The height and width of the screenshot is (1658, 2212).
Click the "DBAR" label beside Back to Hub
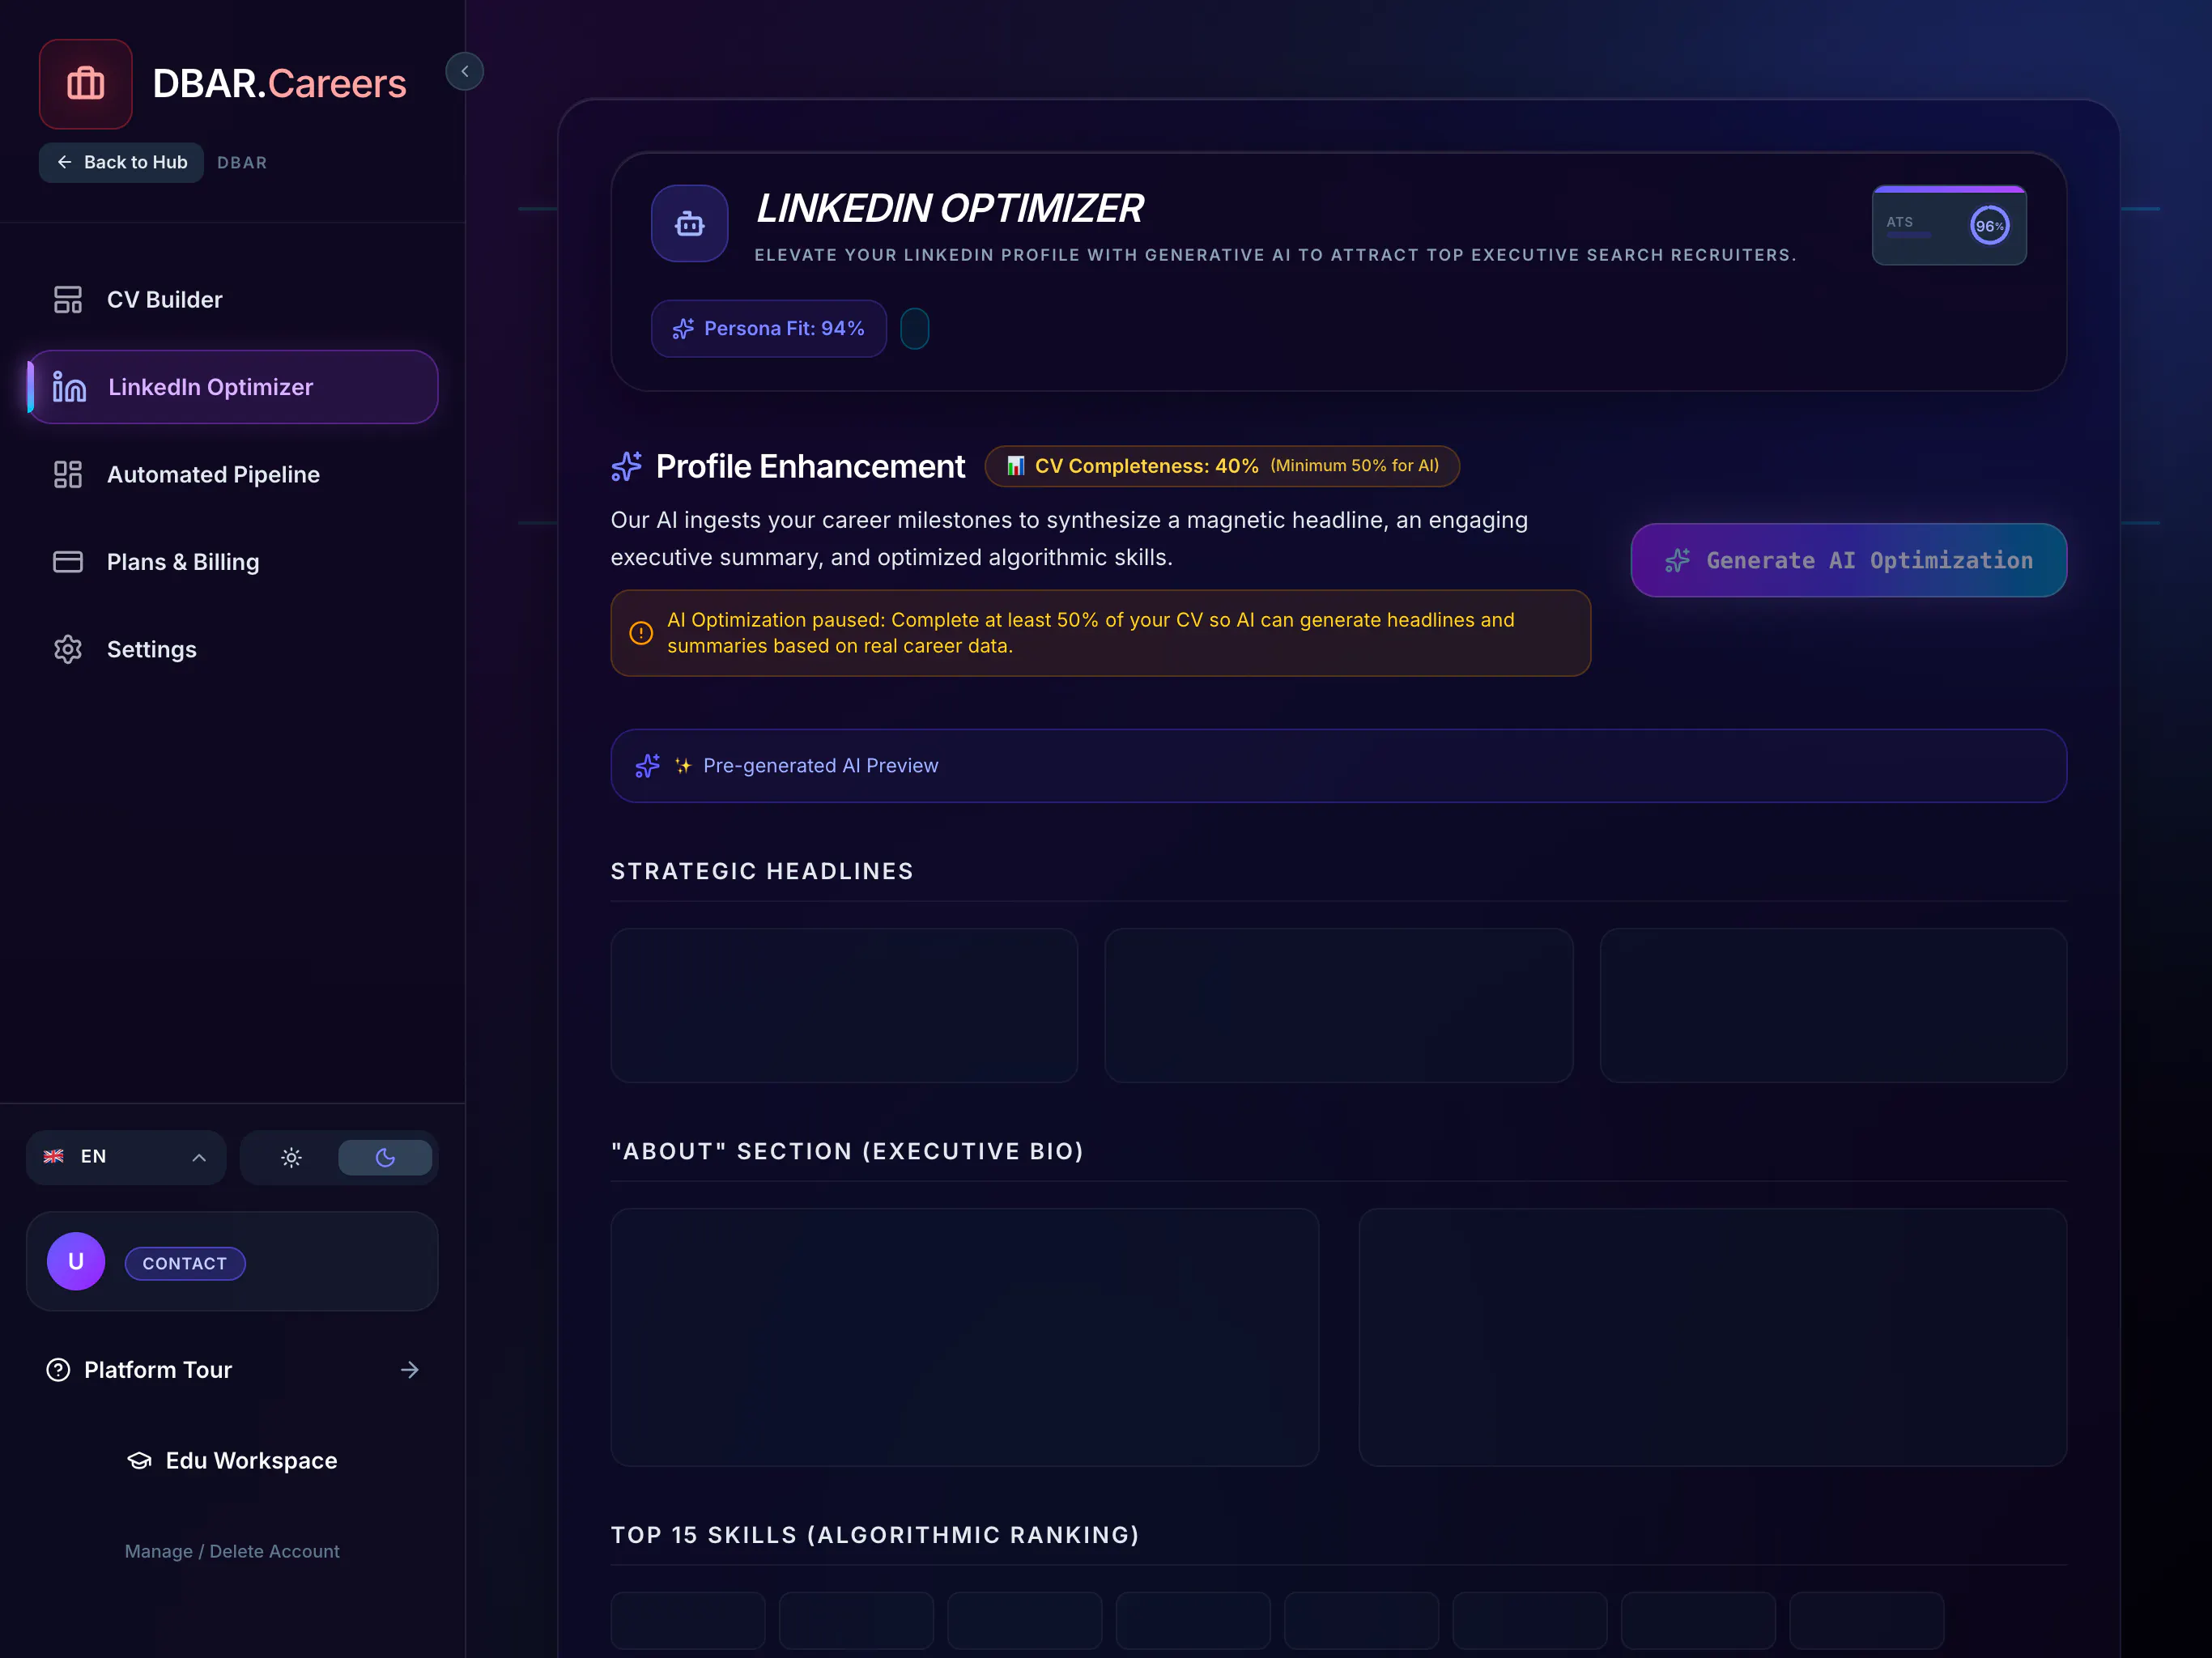coord(242,163)
